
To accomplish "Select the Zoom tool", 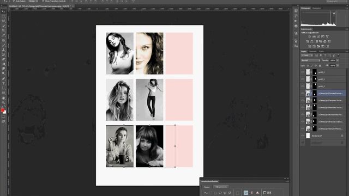I will (x=3, y=103).
